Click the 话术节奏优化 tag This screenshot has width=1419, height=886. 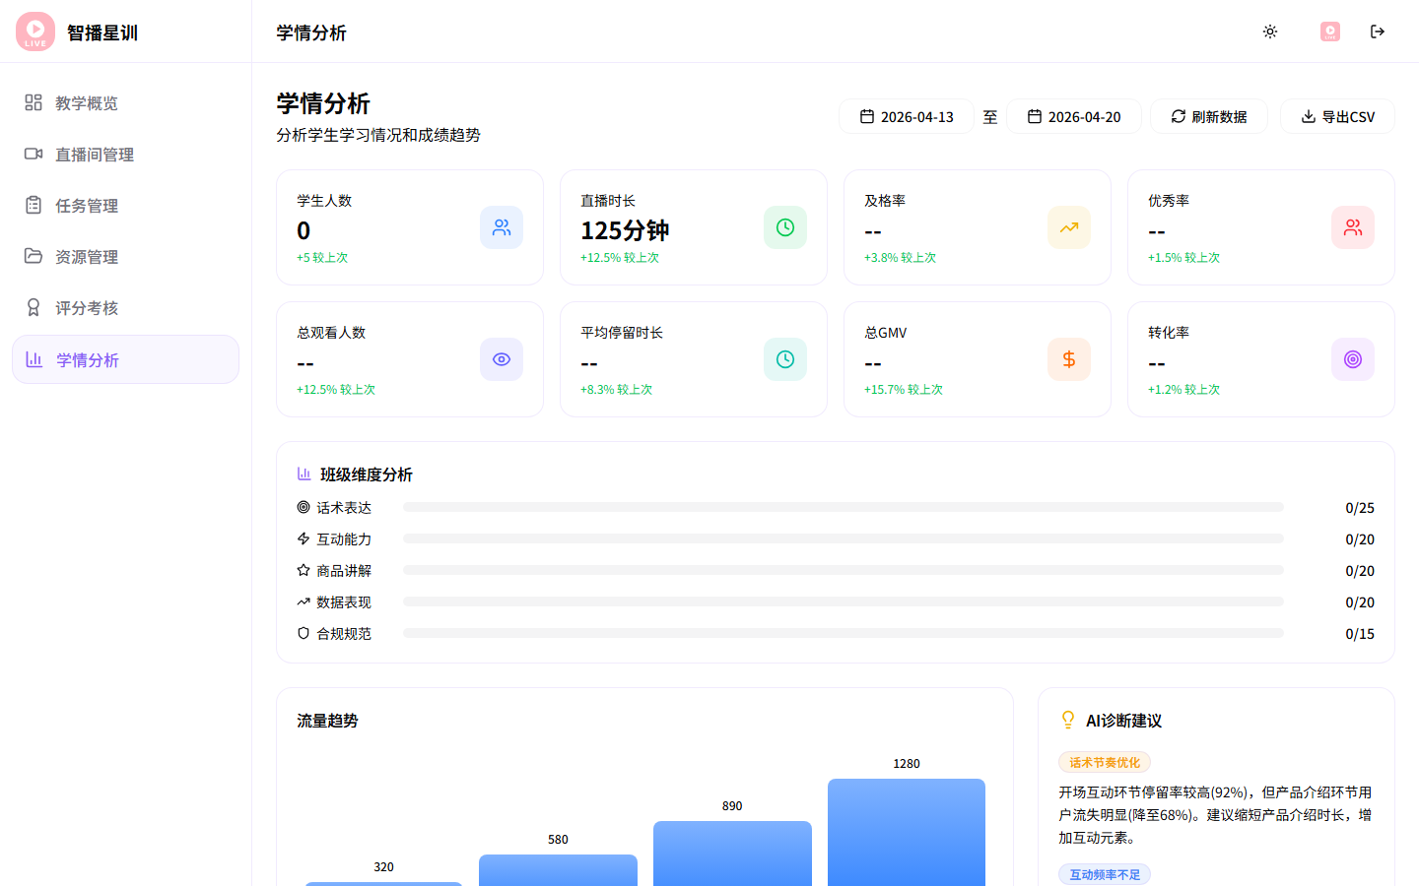pos(1105,762)
